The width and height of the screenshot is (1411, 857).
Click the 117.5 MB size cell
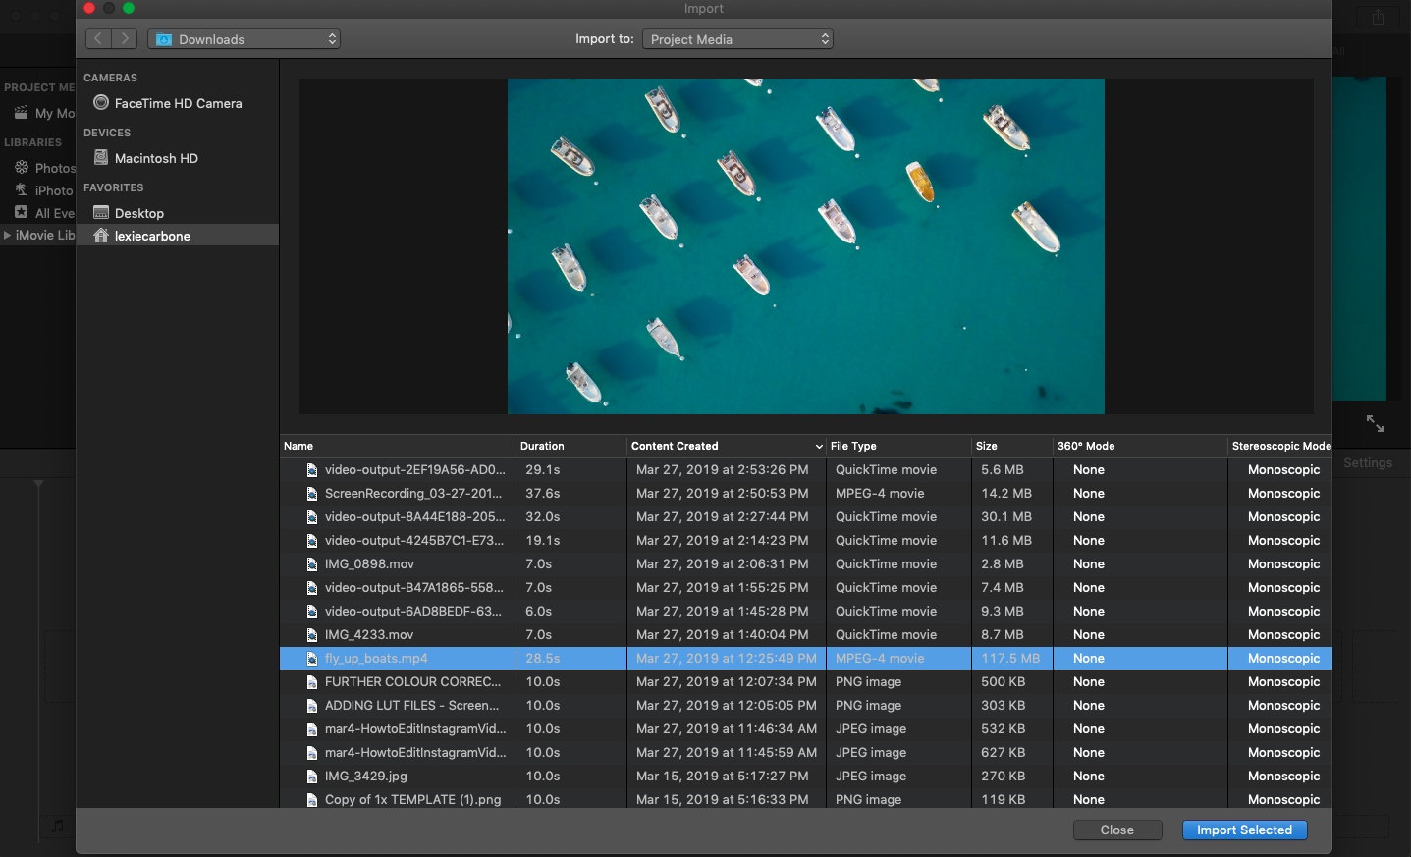pos(1010,659)
